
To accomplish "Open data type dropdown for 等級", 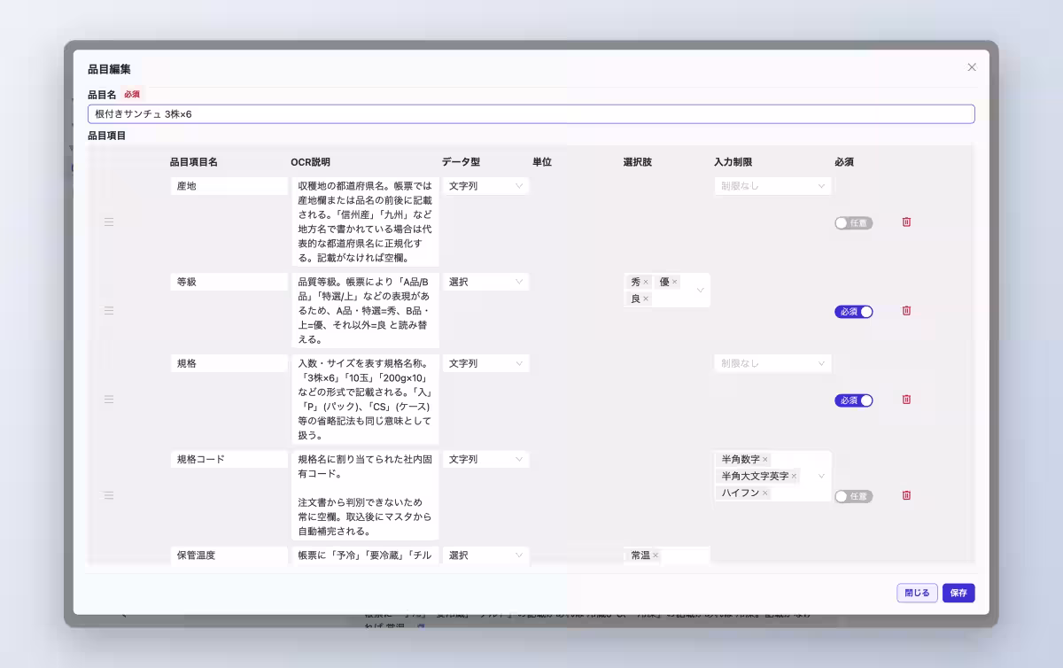I will click(x=485, y=282).
